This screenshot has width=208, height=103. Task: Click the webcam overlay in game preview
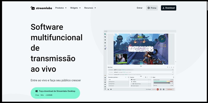pos(121,58)
